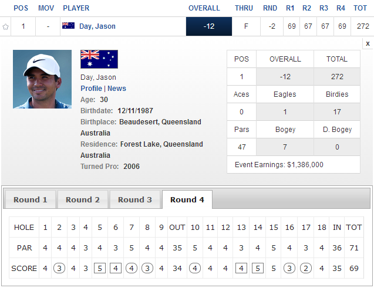
Task: Open the Profile link
Action: (x=91, y=89)
